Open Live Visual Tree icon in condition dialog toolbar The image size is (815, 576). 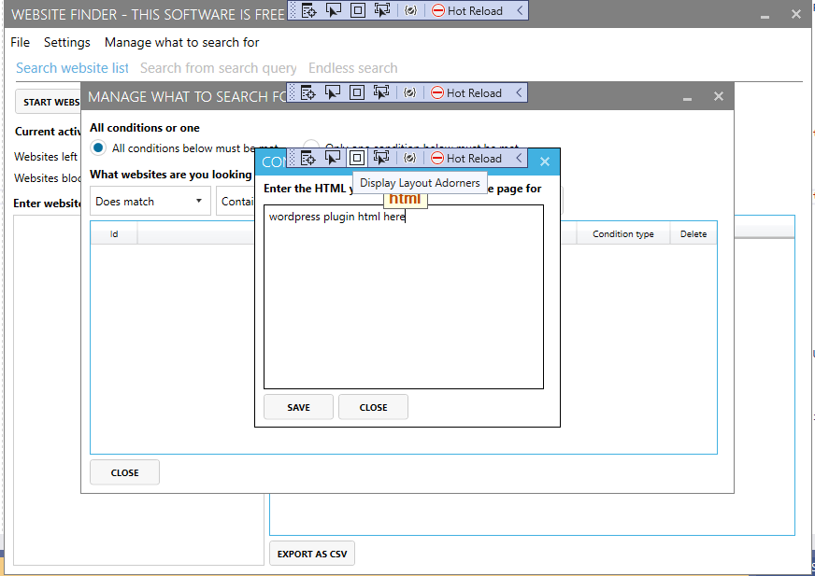click(307, 158)
